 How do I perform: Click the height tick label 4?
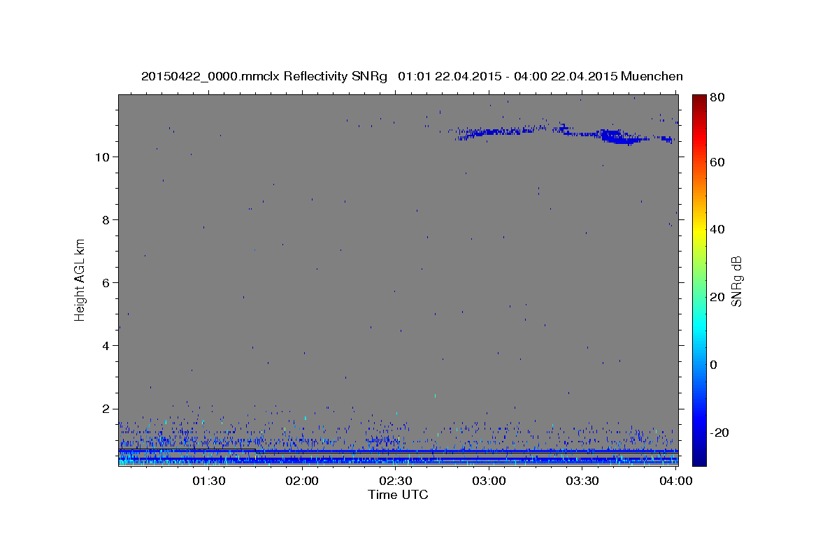pyautogui.click(x=106, y=345)
